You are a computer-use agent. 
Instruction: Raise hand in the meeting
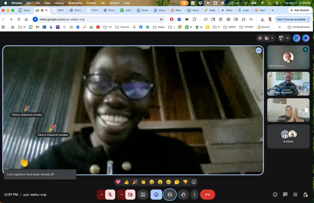point(183,195)
